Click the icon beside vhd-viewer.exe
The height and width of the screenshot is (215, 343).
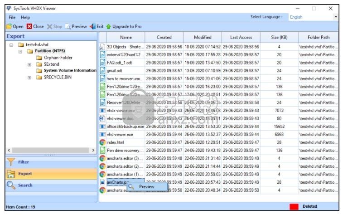click(102, 134)
